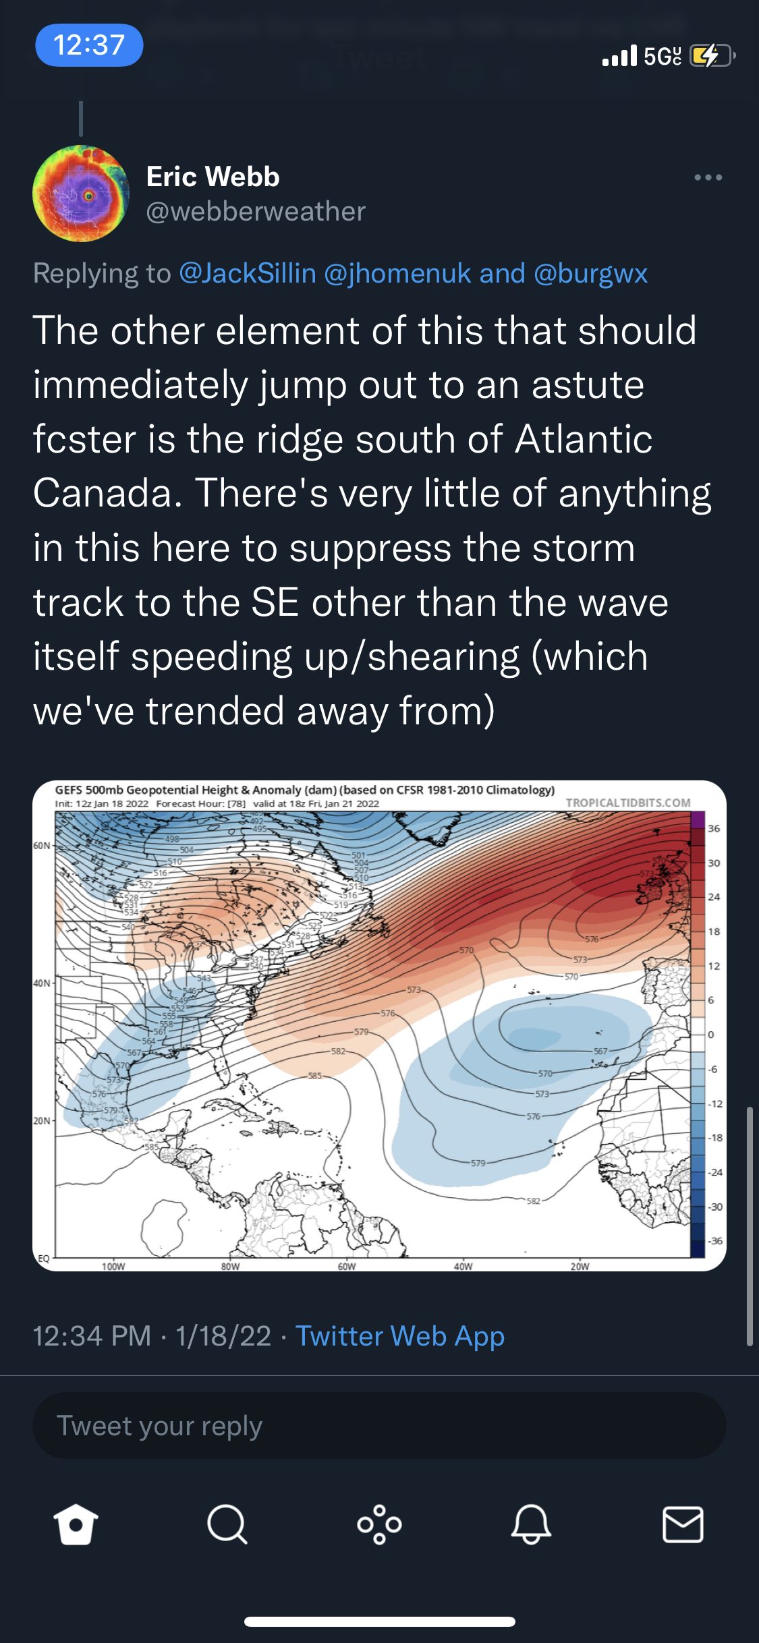Focus the Tweet your reply field

point(379,1426)
